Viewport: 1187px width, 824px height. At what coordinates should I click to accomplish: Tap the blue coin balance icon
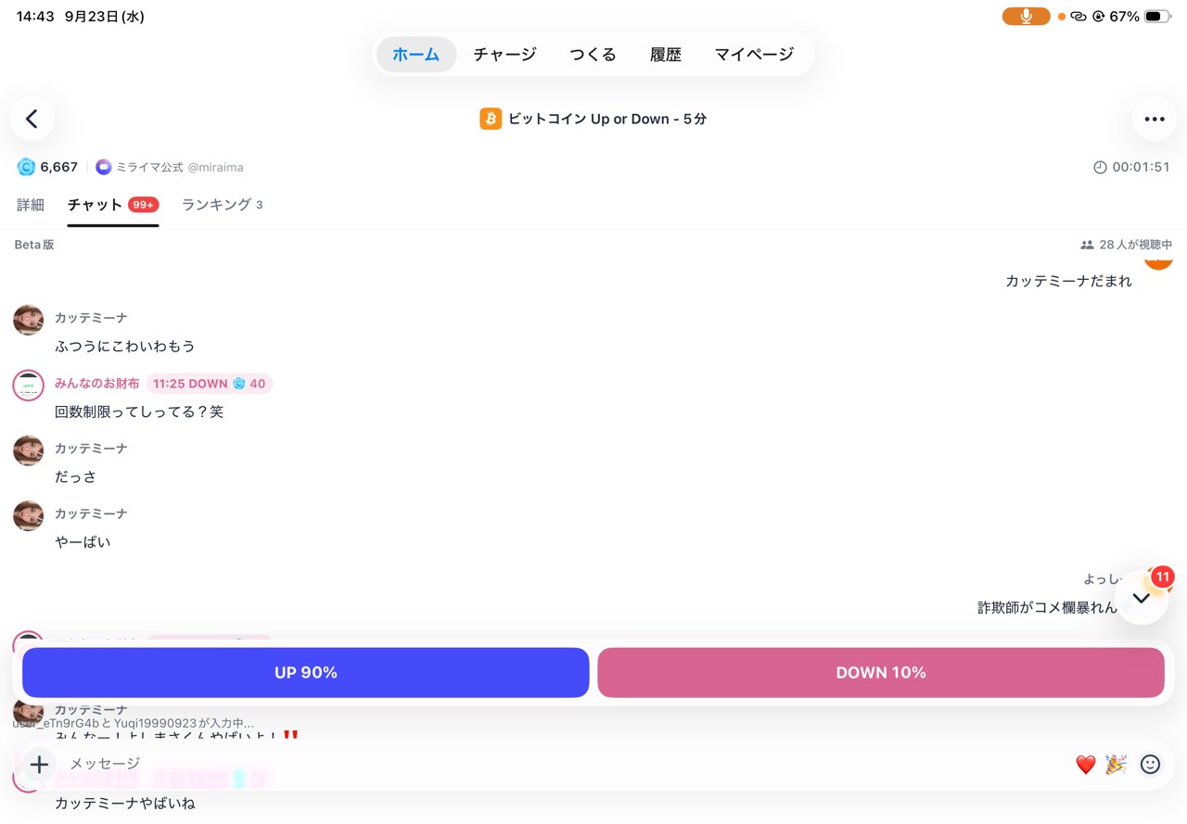[x=26, y=167]
